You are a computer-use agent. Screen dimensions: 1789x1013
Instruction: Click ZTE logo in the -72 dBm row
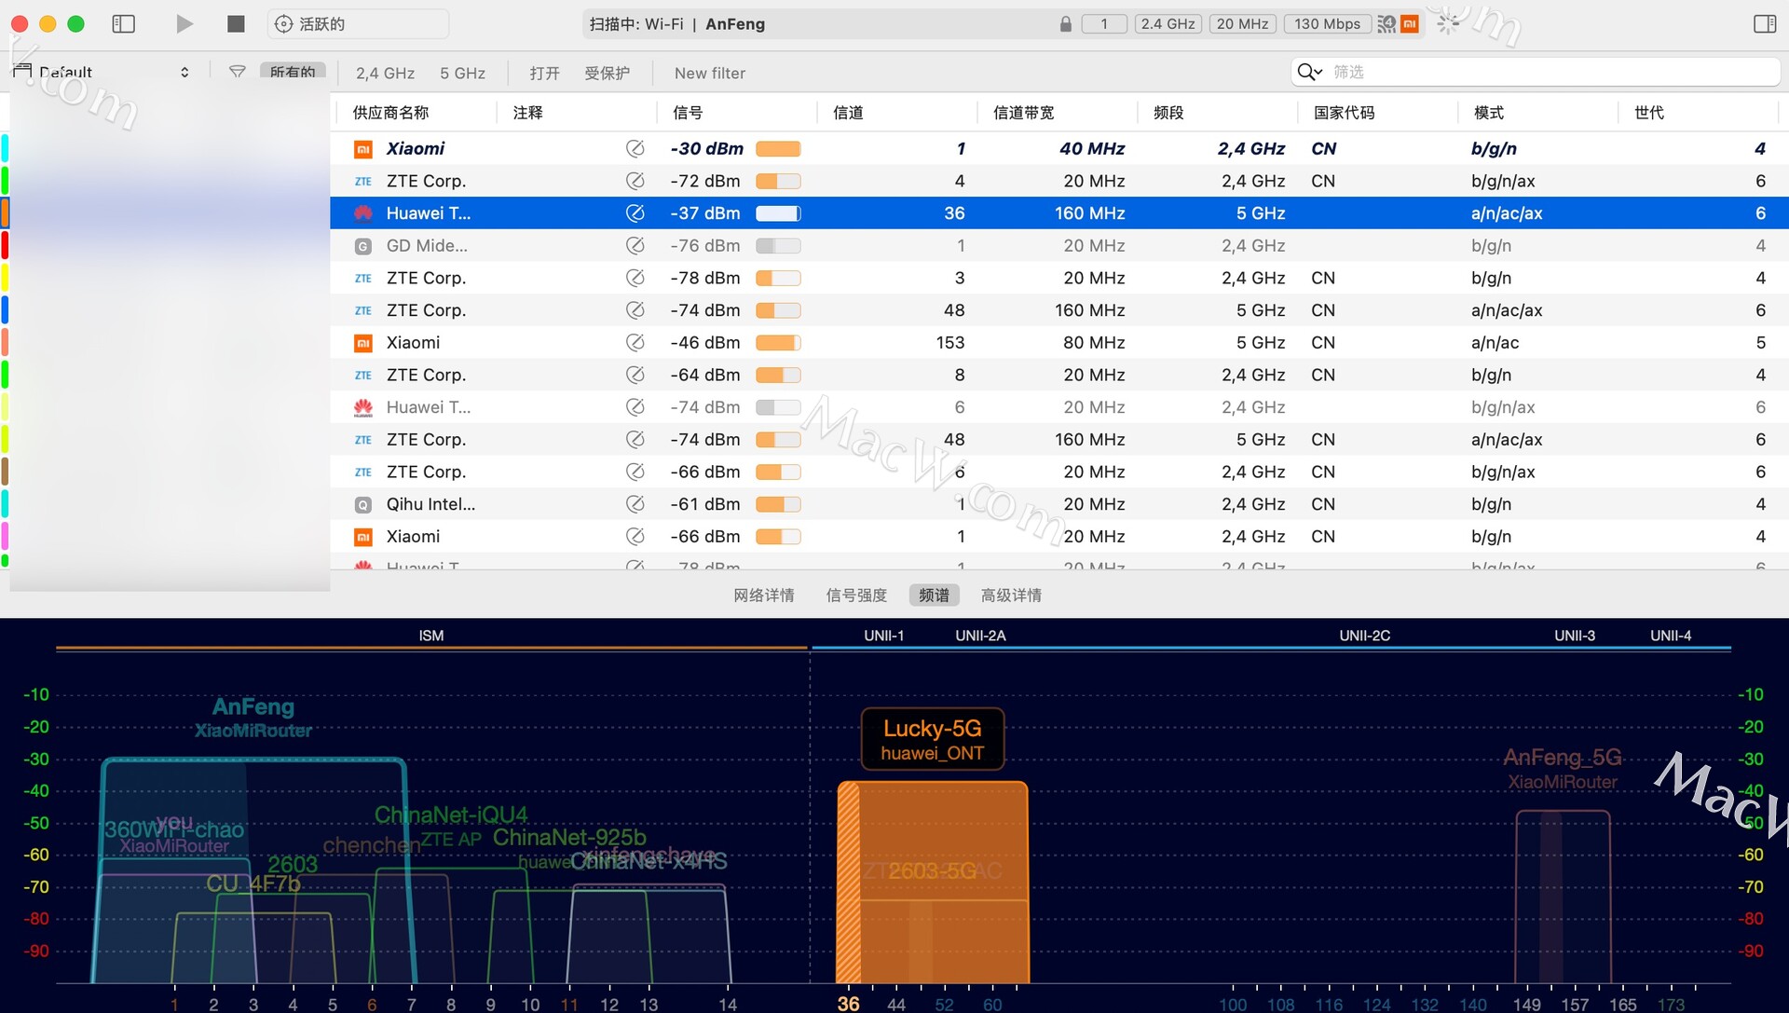tap(363, 182)
